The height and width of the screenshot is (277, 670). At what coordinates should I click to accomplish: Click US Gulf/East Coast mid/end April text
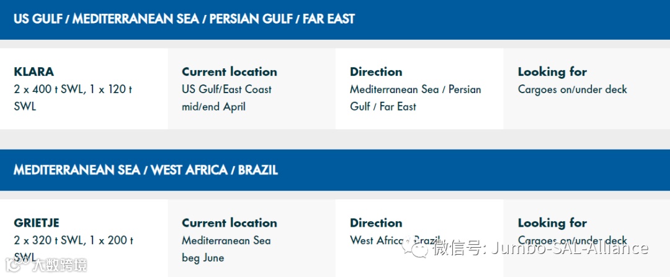[x=227, y=98]
